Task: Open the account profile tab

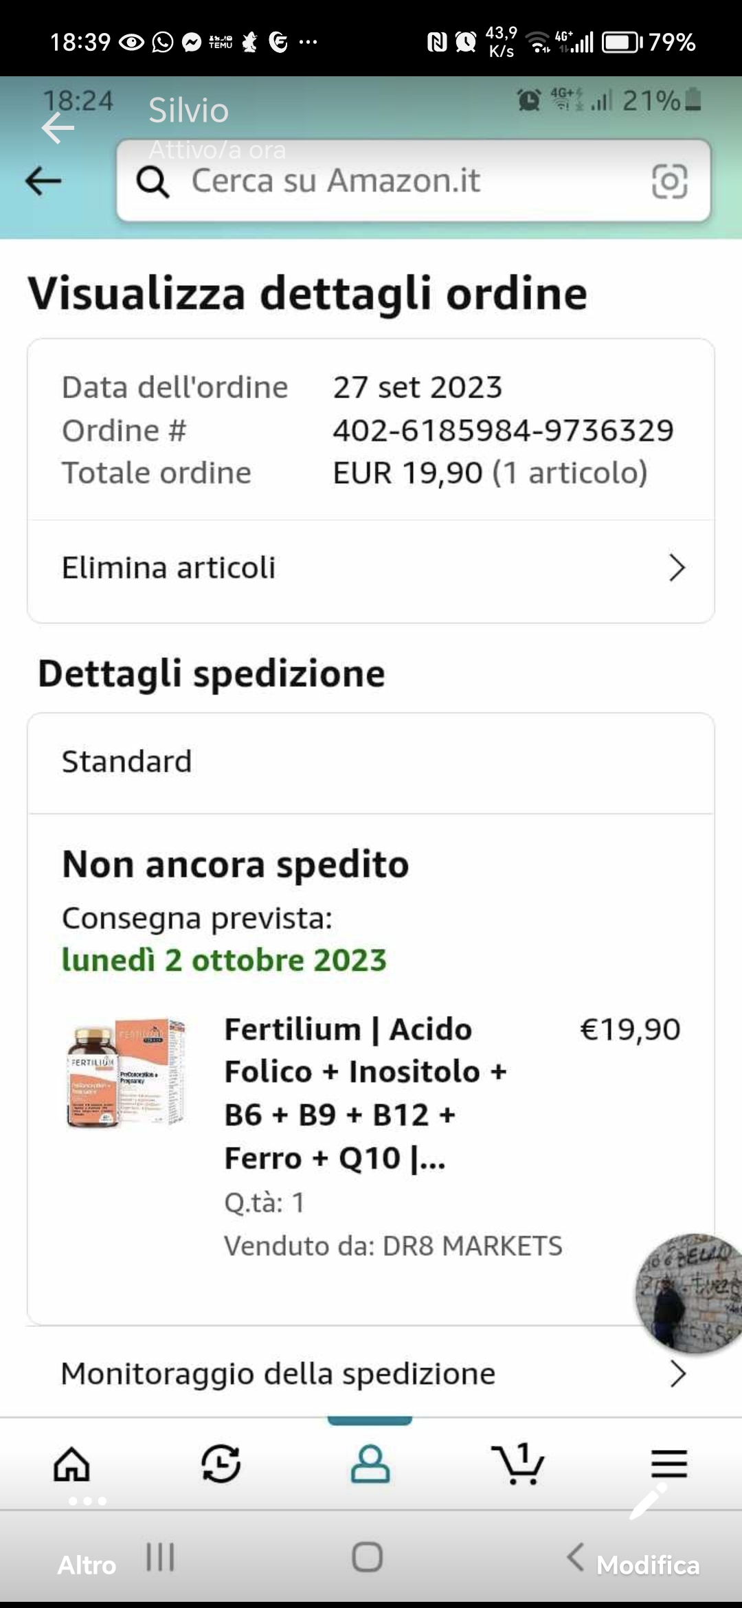Action: [370, 1463]
